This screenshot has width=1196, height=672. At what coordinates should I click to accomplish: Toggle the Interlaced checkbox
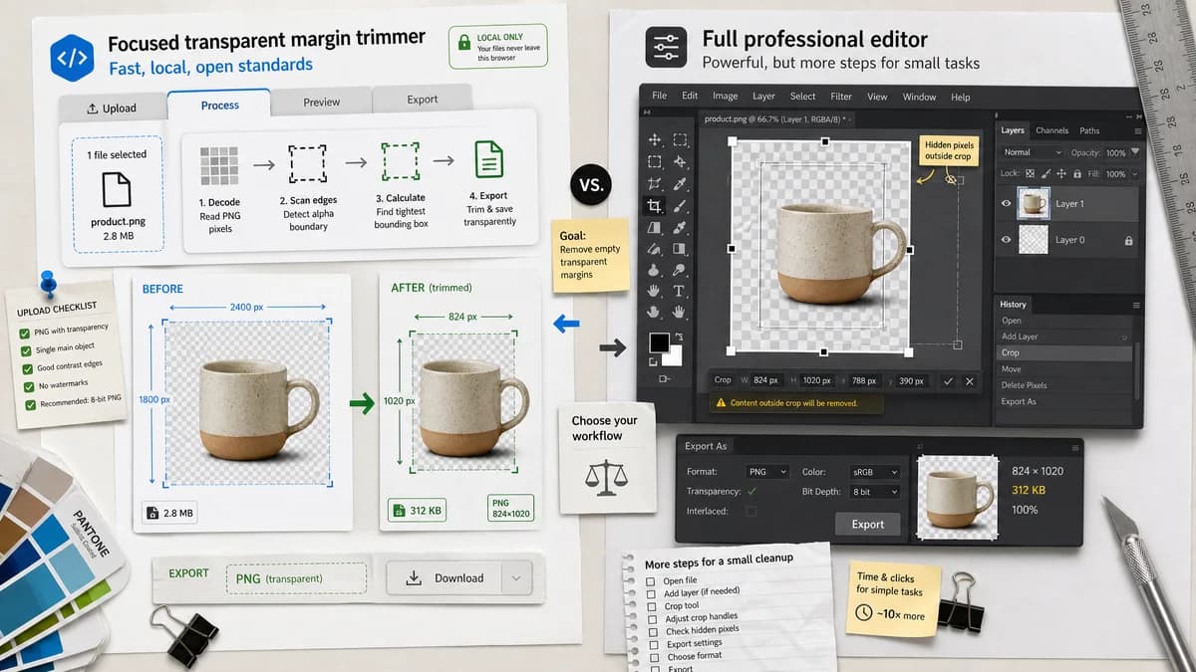click(x=751, y=511)
